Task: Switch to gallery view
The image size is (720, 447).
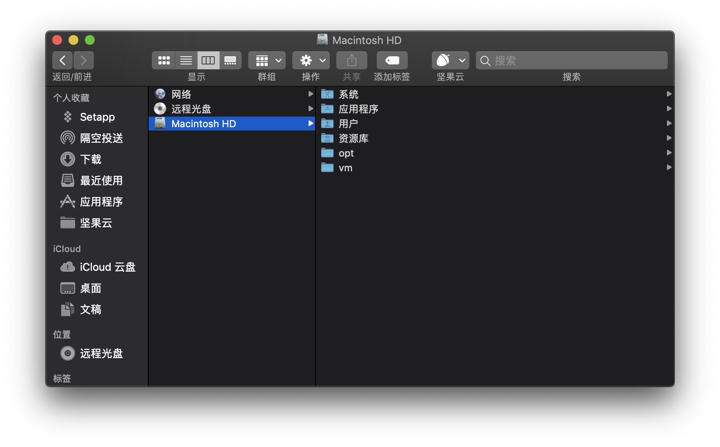Action: click(x=231, y=60)
